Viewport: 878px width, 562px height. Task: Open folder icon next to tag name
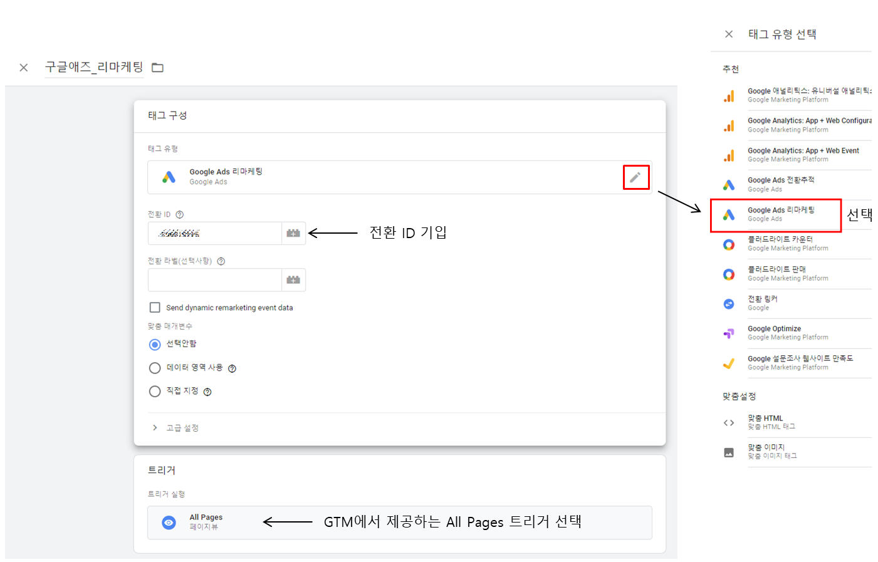pos(158,68)
